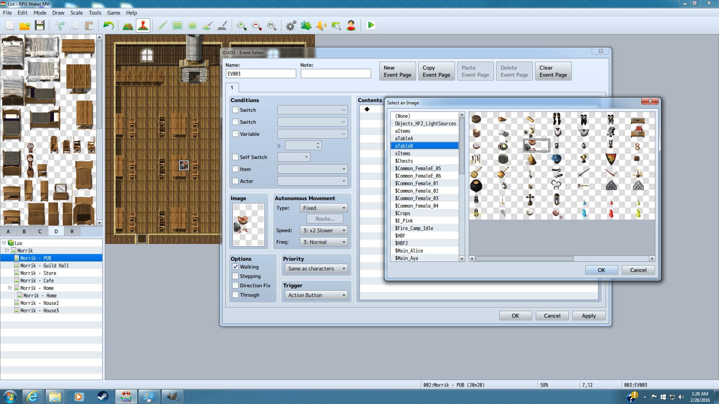The height and width of the screenshot is (404, 719).
Task: Open the Plugin Manager puzzle icon
Action: tap(306, 25)
